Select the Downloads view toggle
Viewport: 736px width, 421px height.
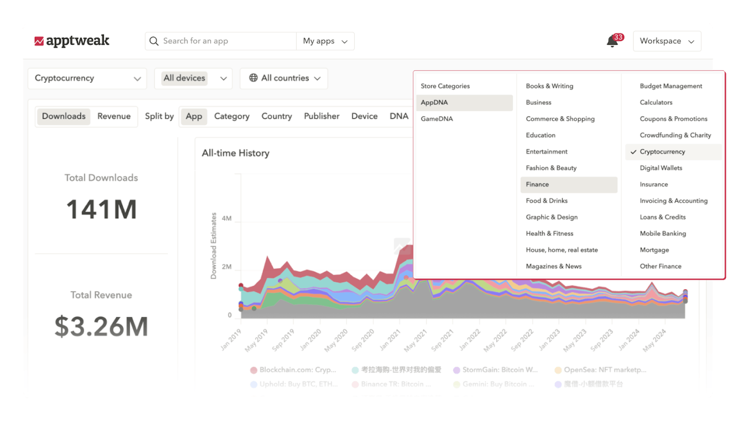(63, 116)
